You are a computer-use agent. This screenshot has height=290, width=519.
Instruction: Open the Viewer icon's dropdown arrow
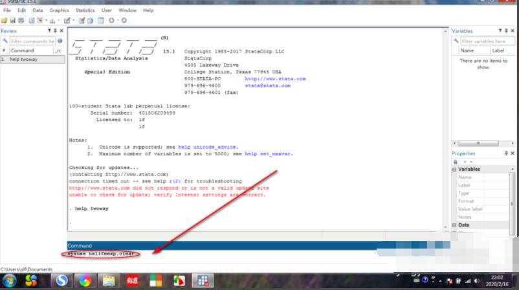click(46, 21)
